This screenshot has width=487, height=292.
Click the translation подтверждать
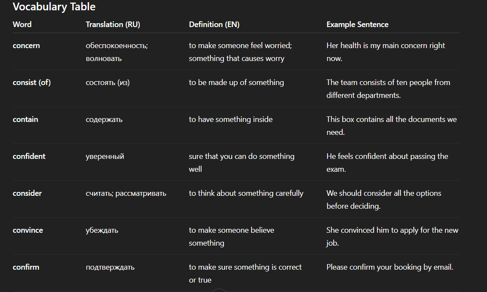(110, 267)
